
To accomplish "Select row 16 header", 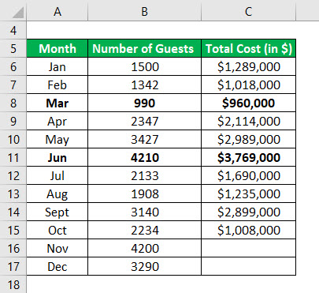I will [13, 248].
